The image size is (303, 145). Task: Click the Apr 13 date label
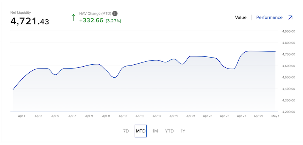pos(123,116)
